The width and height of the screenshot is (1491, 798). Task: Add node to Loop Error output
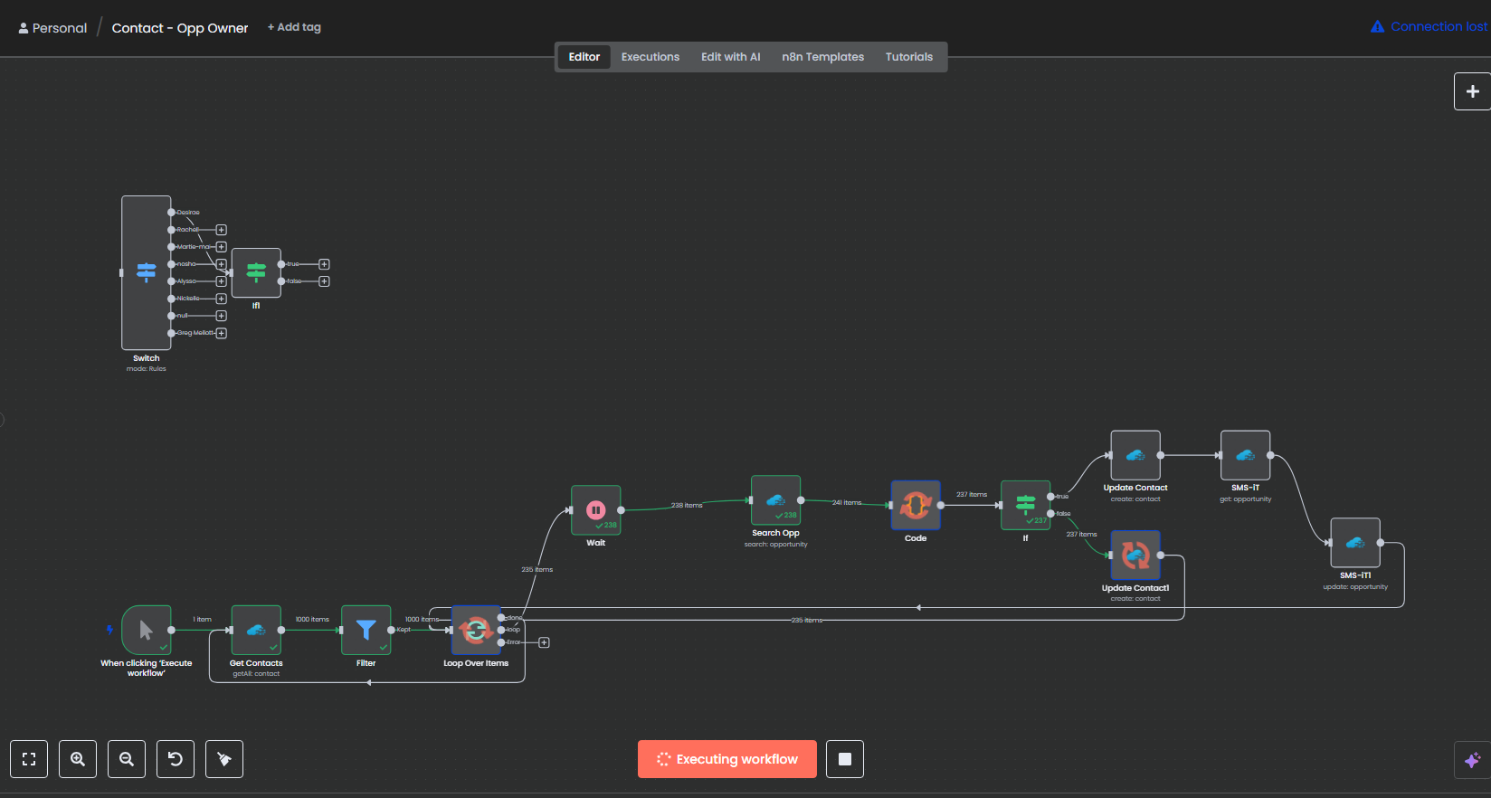(544, 642)
